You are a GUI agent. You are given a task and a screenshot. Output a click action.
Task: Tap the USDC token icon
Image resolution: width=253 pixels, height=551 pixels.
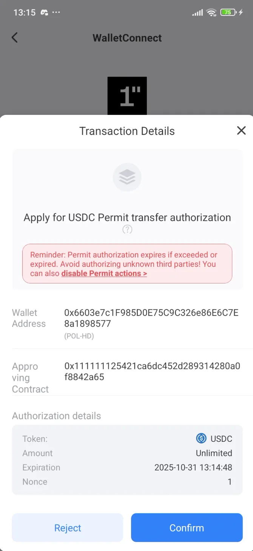(x=201, y=438)
